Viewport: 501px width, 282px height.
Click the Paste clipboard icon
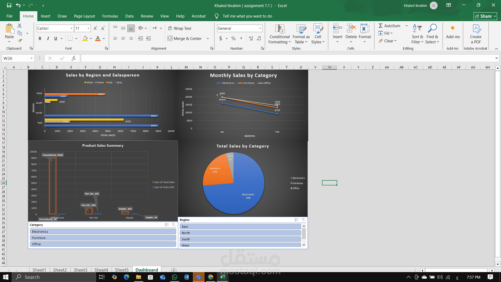[9, 29]
